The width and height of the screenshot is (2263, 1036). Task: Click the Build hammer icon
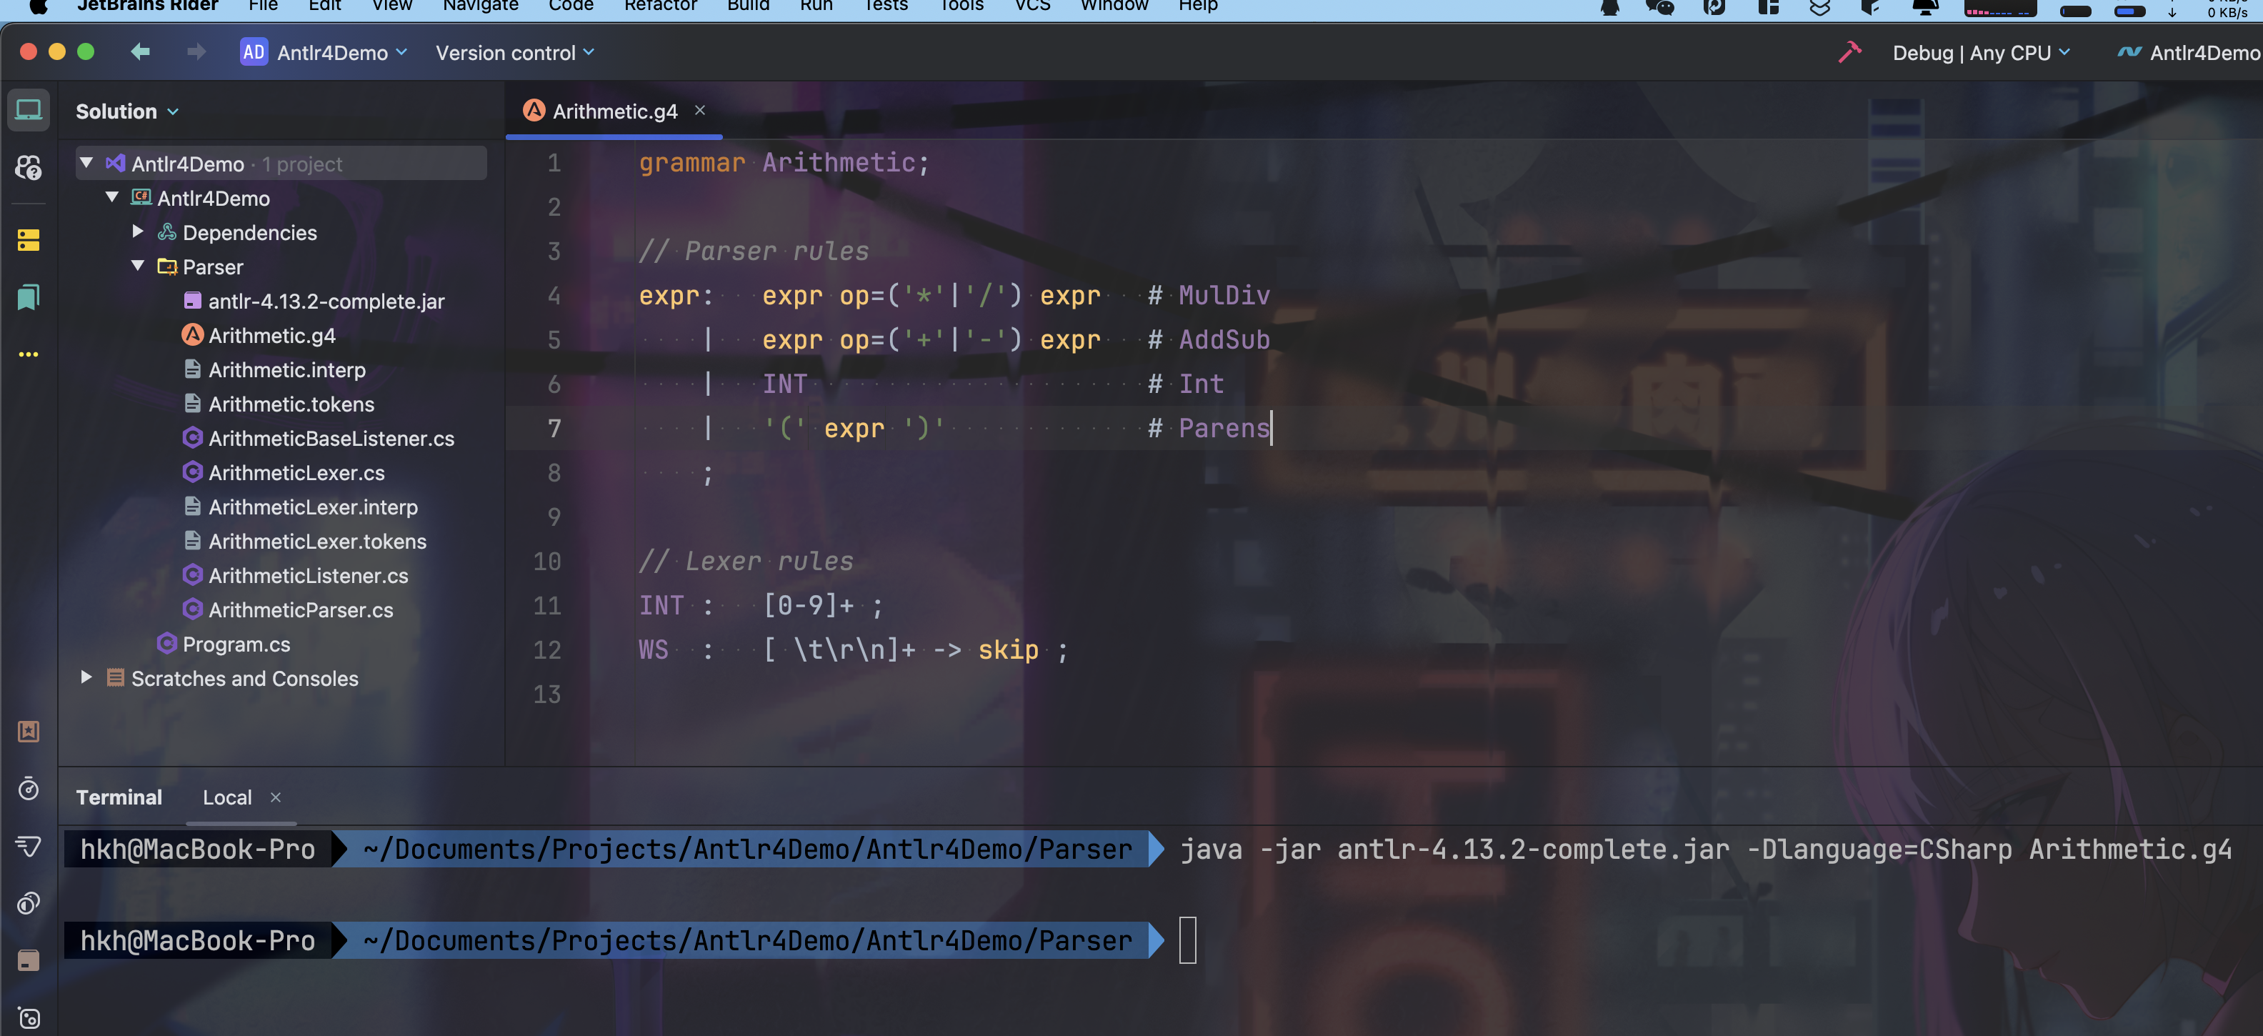(1849, 53)
